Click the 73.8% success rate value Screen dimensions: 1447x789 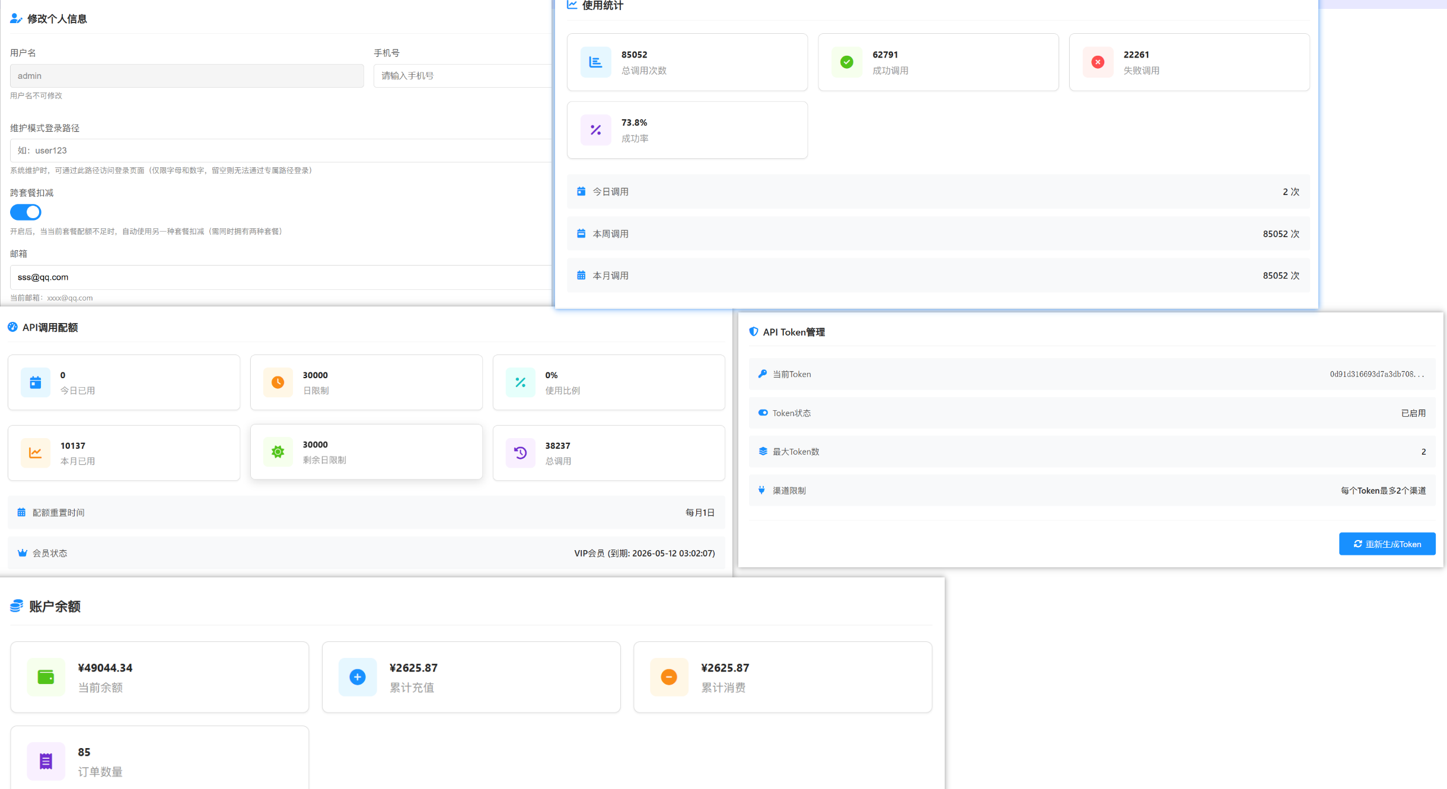click(634, 123)
